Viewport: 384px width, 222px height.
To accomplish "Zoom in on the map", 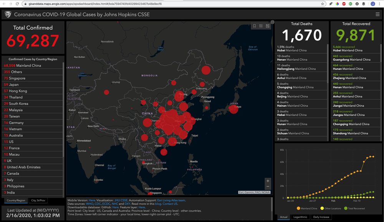I will tap(268, 181).
